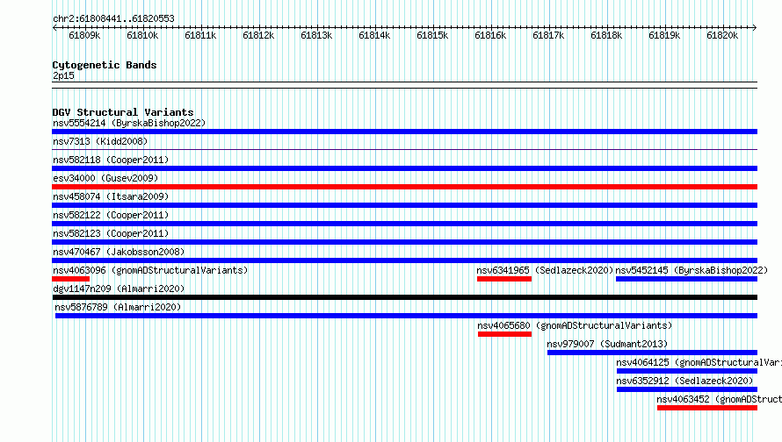Select the nsv458074 (Itsara2009) label

(x=111, y=196)
